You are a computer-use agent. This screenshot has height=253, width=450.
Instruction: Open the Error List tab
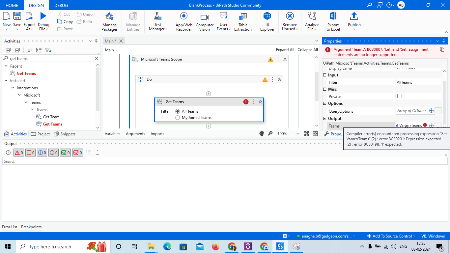(10, 227)
